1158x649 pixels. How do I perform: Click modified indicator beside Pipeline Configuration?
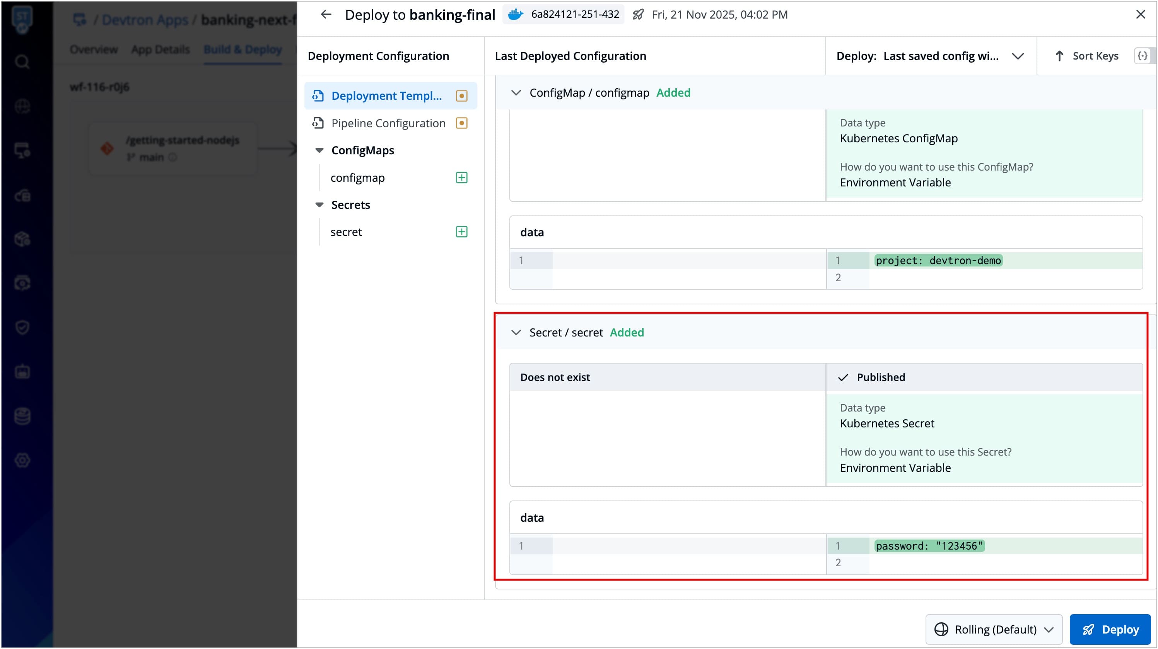[462, 123]
